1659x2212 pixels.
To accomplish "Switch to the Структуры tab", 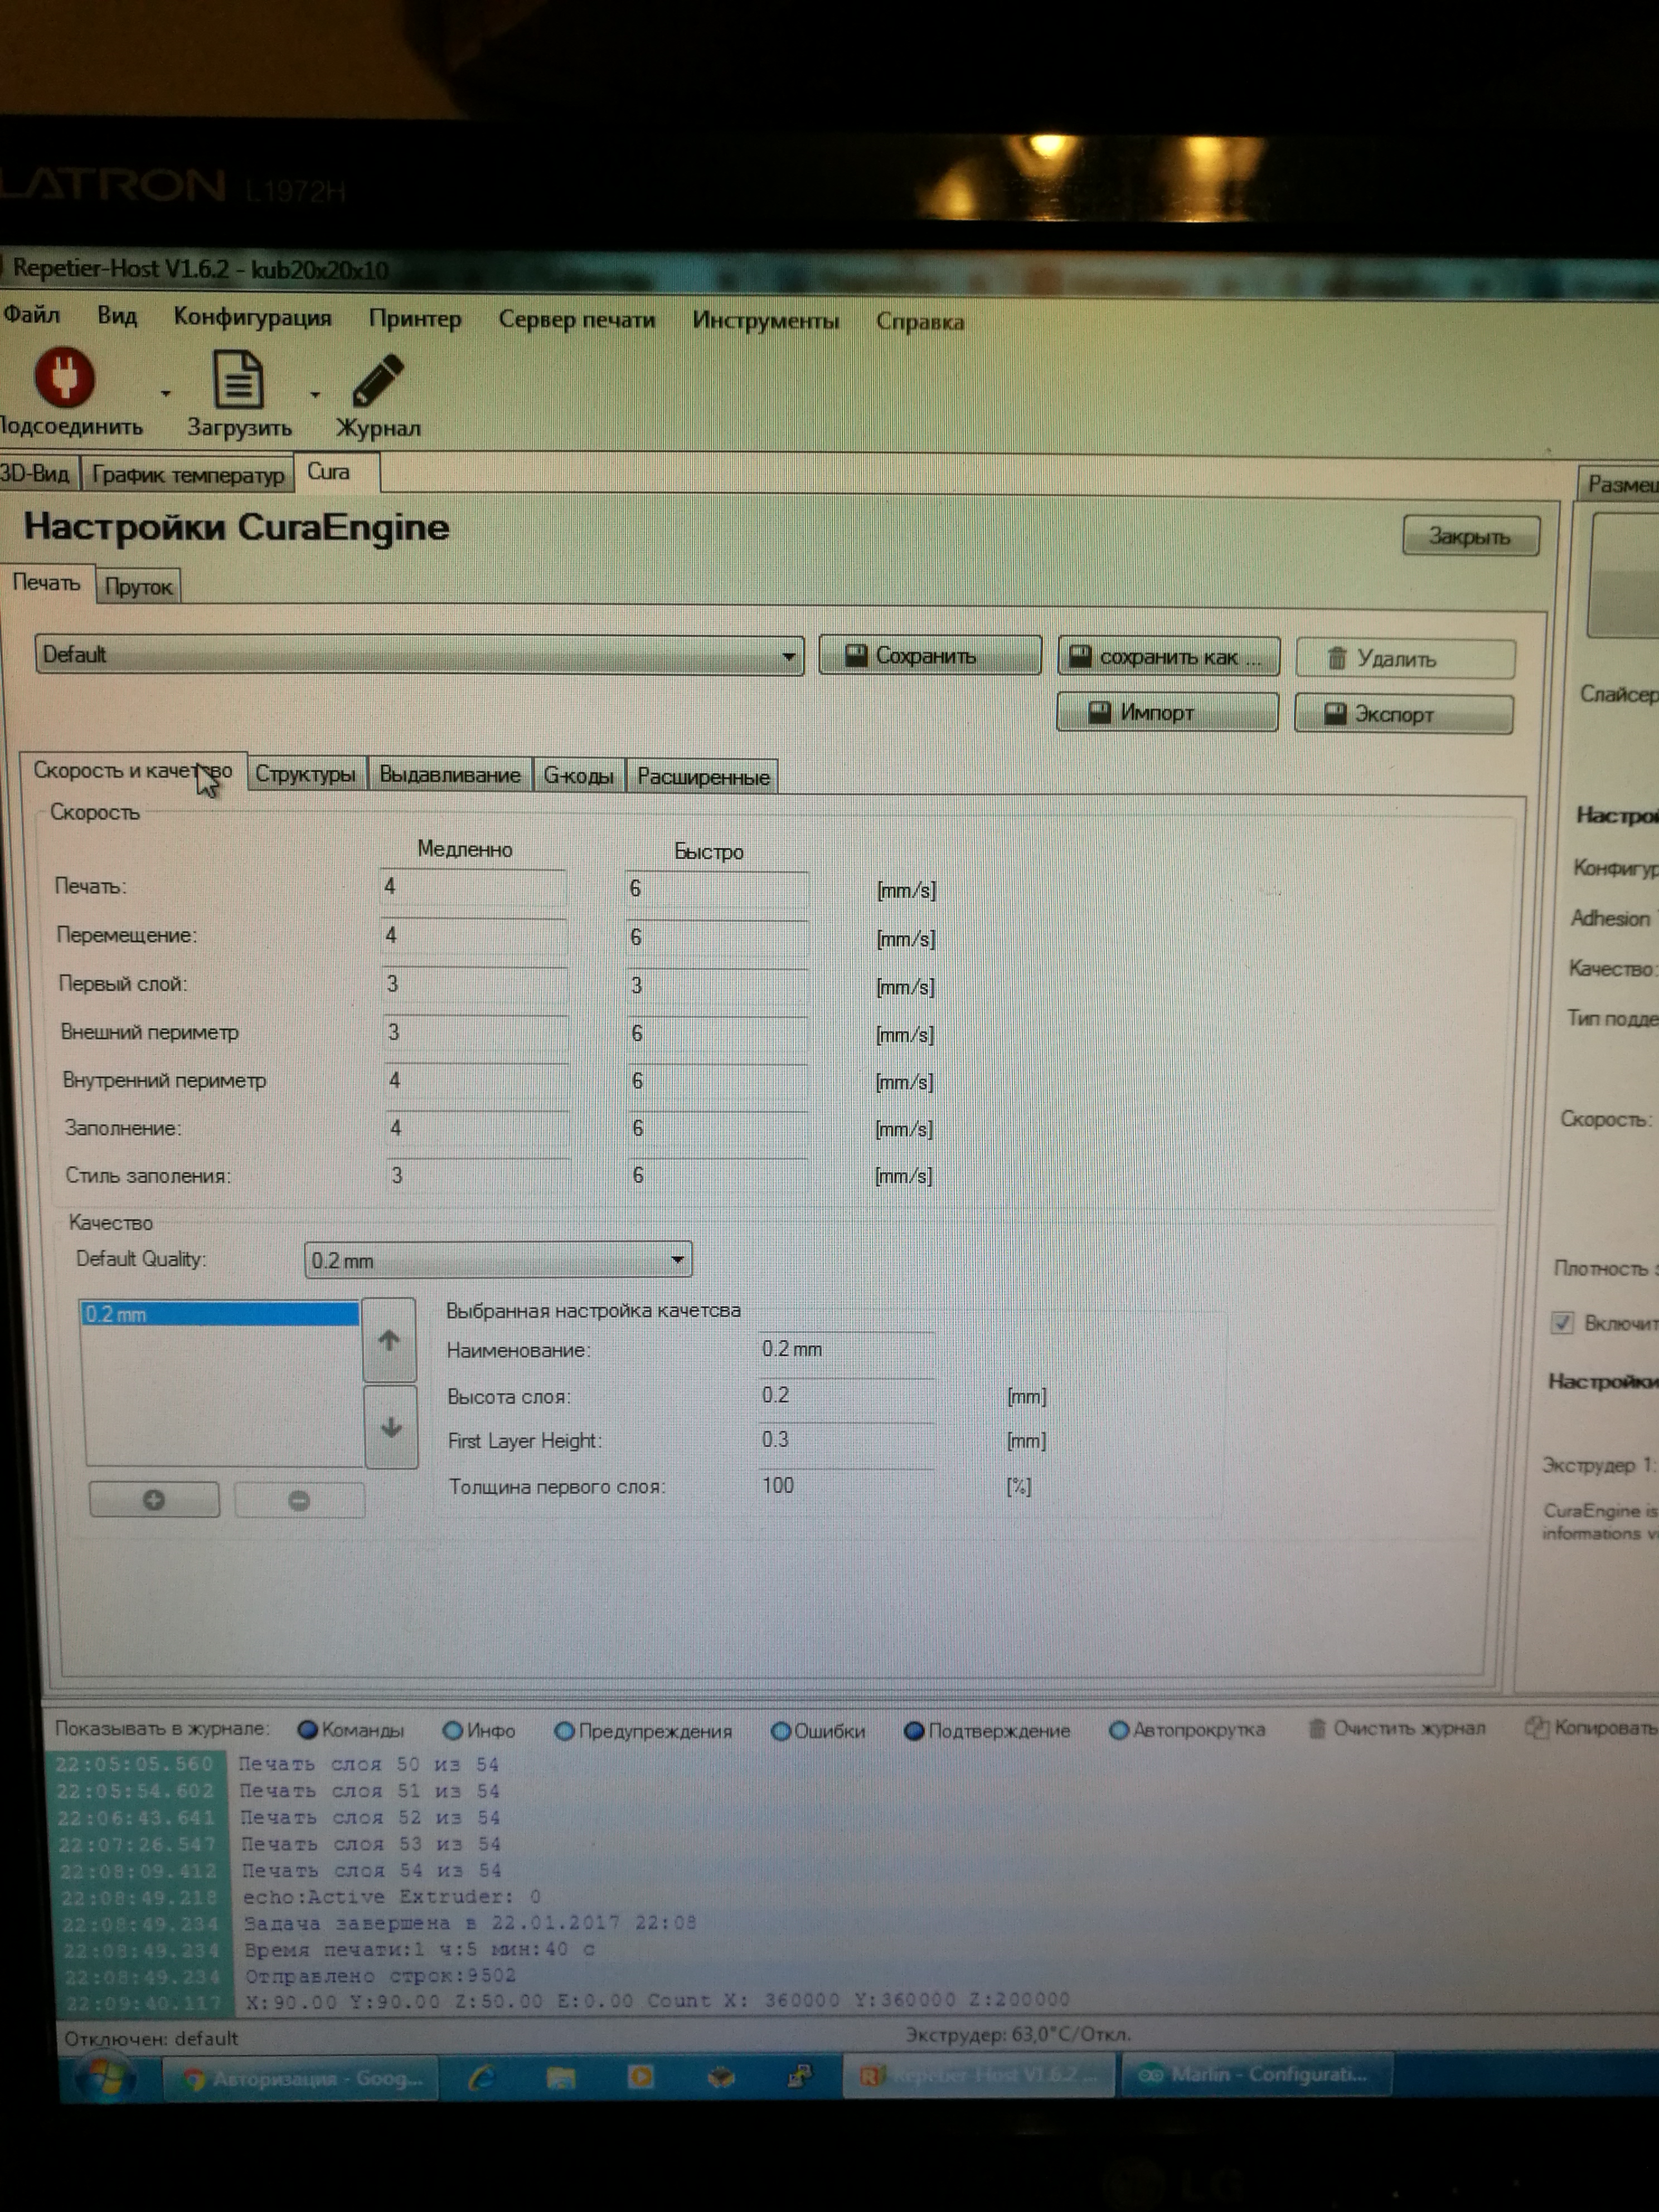I will pyautogui.click(x=305, y=774).
